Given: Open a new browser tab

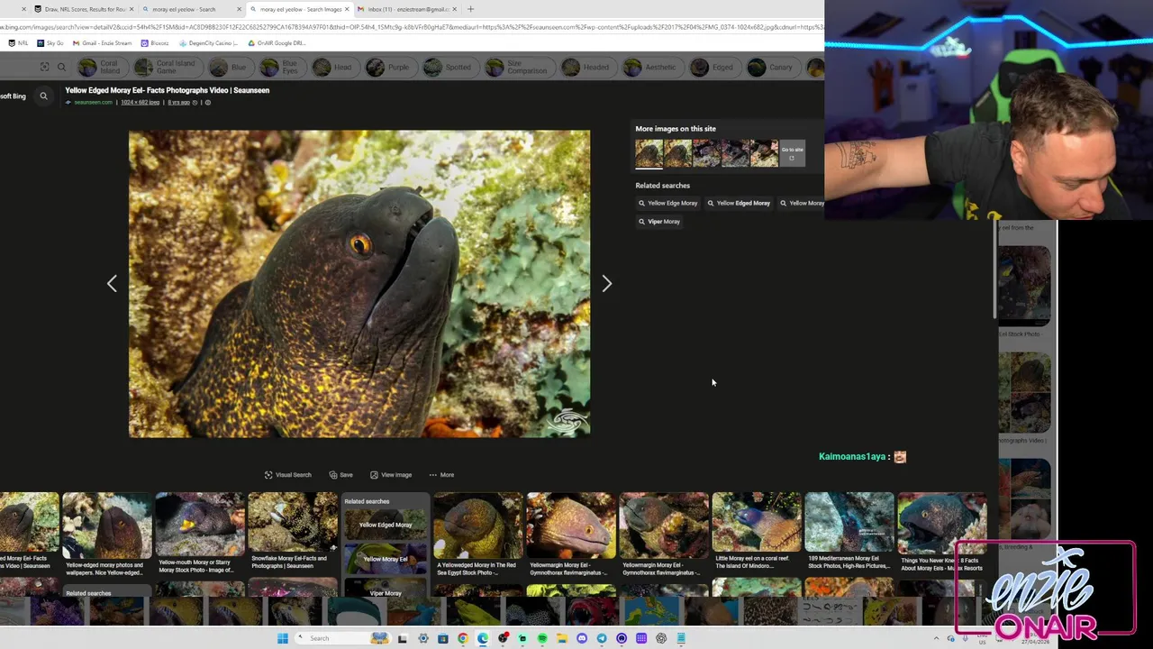Looking at the screenshot, I should [470, 9].
